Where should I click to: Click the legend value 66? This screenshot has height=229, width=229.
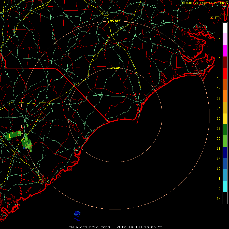(219, 28)
